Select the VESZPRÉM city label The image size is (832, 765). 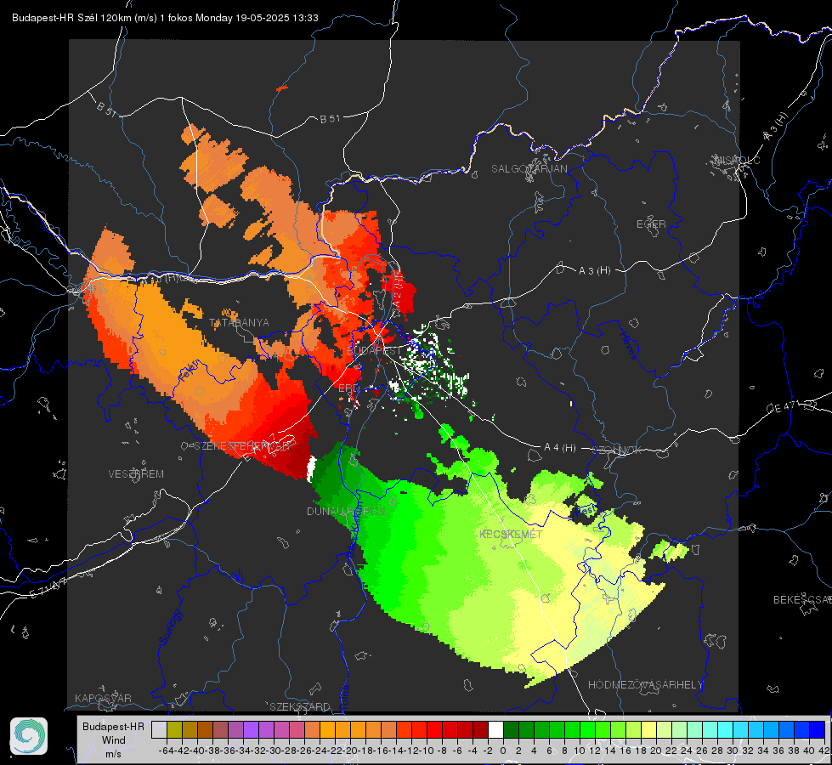click(136, 473)
